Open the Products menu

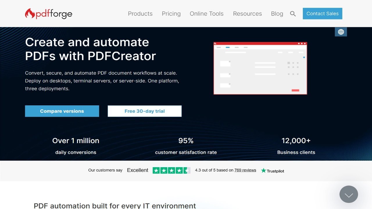click(140, 14)
